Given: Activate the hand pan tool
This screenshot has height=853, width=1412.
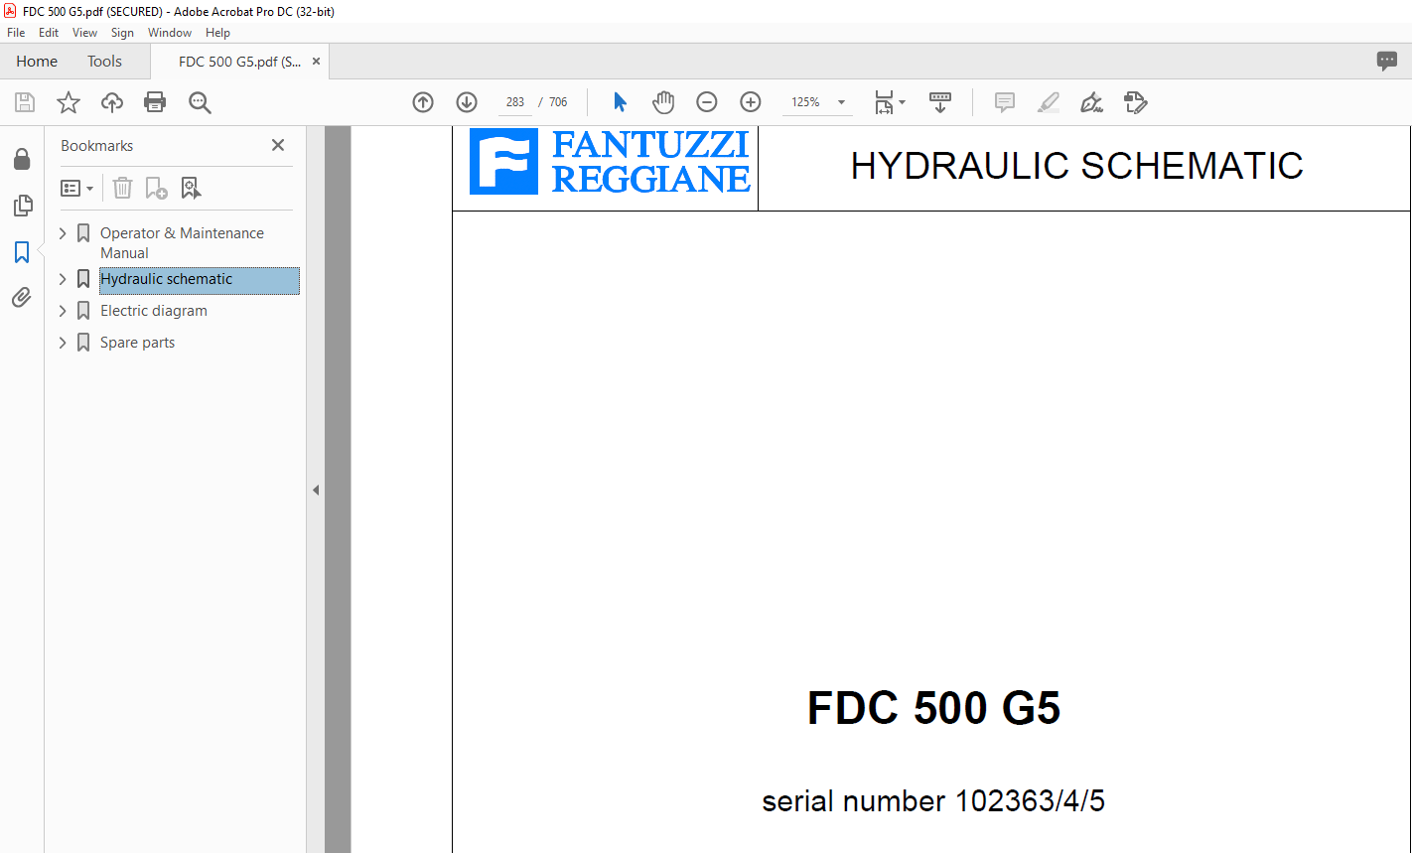Looking at the screenshot, I should (x=663, y=102).
